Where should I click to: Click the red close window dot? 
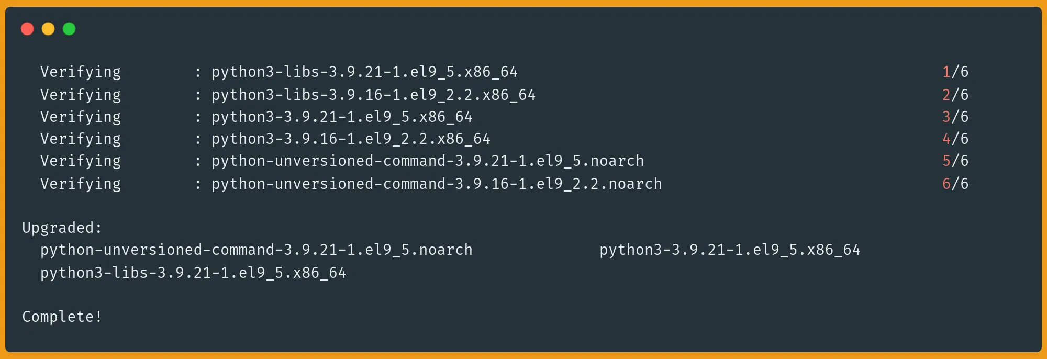27,29
